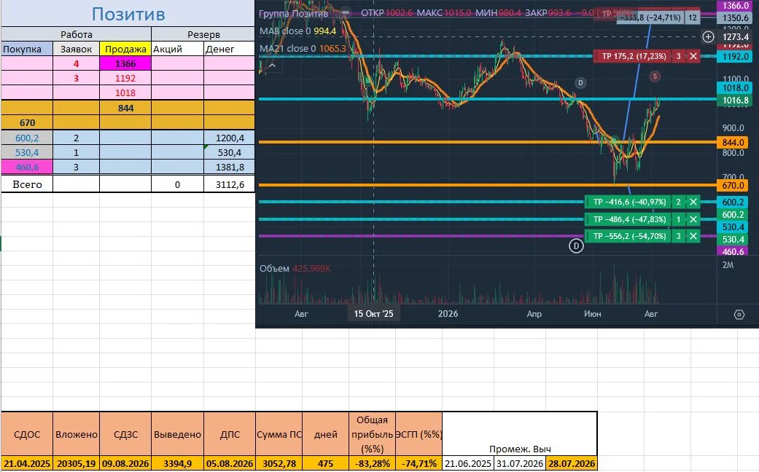Select the yellow Продажа header cell
The height and width of the screenshot is (472, 759).
[x=125, y=49]
